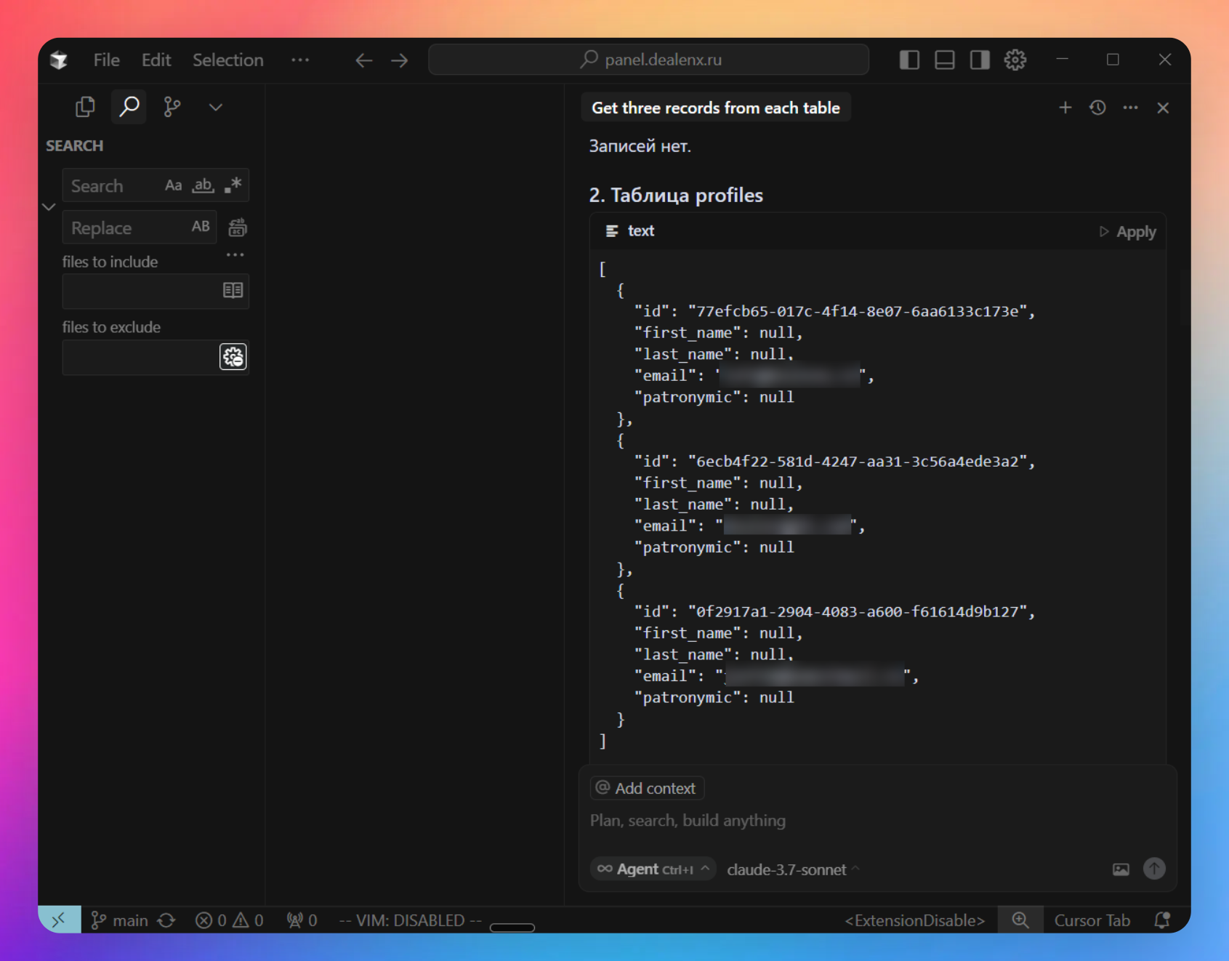Viewport: 1229px width, 961px height.
Task: Open the Source Control view icon
Action: pos(172,107)
